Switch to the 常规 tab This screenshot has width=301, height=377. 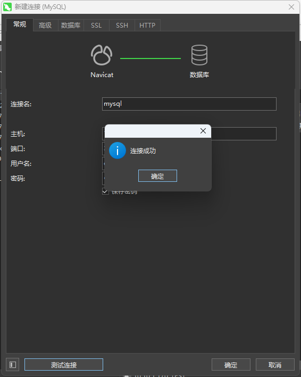point(20,24)
